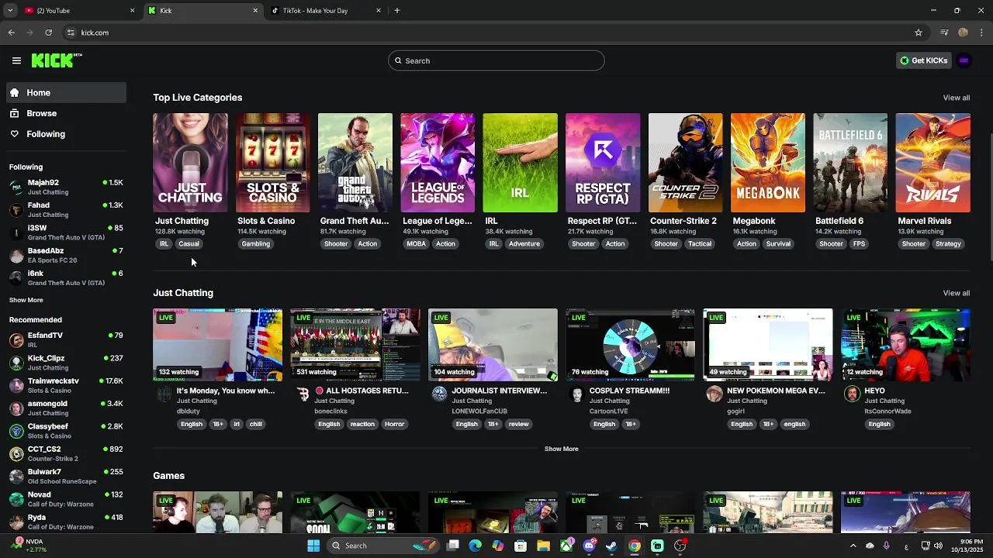The height and width of the screenshot is (558, 993).
Task: Open the IRL category cover
Action: 520,163
